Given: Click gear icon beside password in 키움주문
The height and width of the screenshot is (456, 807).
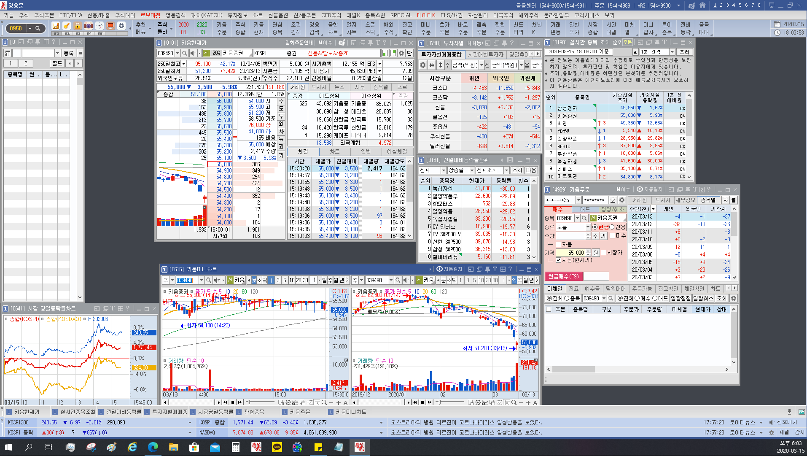Looking at the screenshot, I should [x=621, y=200].
